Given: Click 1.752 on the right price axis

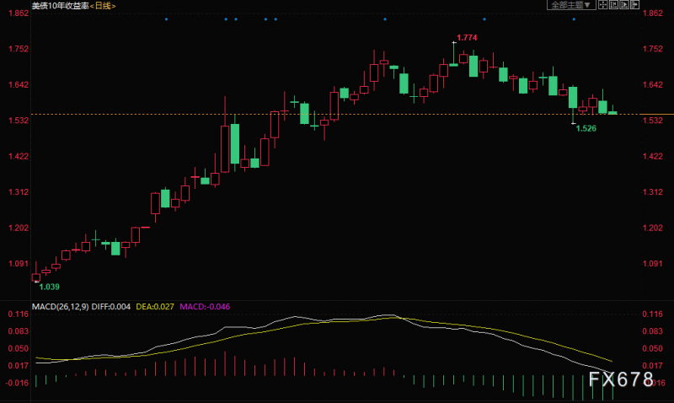Looking at the screenshot, I should coord(652,49).
